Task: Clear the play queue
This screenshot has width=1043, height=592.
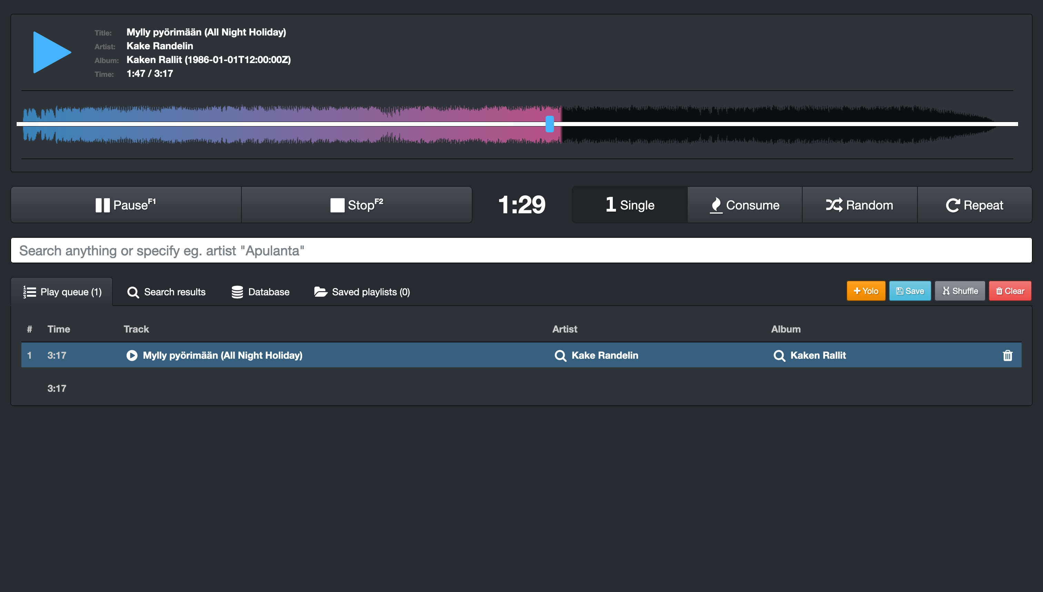Action: 1010,291
